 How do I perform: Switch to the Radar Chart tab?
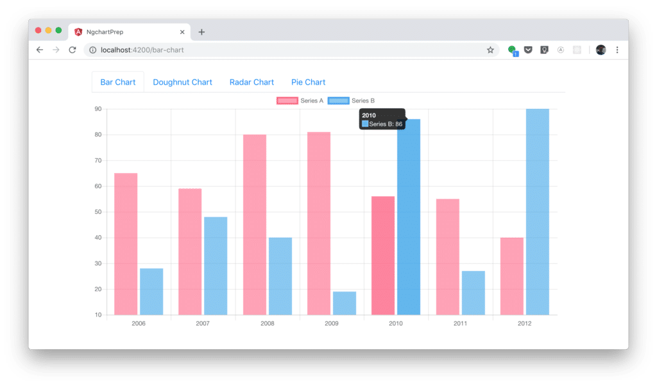252,82
